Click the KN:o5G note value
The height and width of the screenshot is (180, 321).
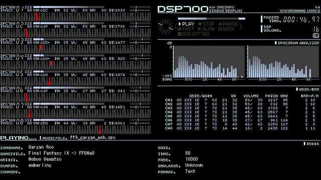(x=41, y=123)
